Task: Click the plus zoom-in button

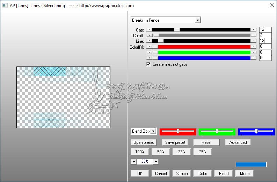Action: coord(133,161)
